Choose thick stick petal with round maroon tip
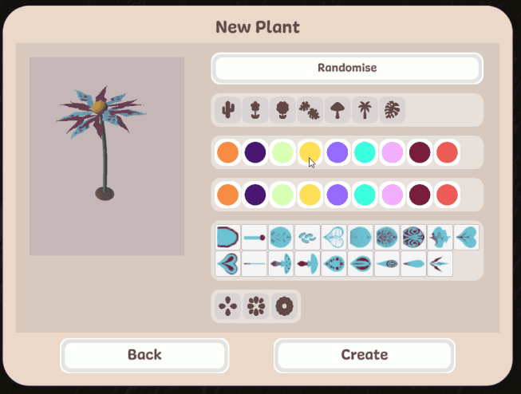 click(255, 237)
